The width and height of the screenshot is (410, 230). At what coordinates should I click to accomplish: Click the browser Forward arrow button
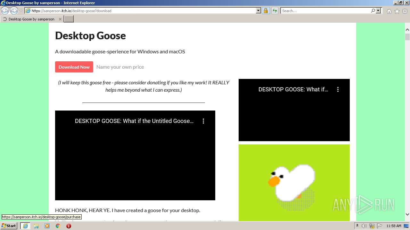[x=14, y=11]
